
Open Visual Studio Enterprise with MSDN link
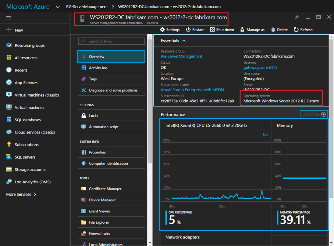[192, 90]
